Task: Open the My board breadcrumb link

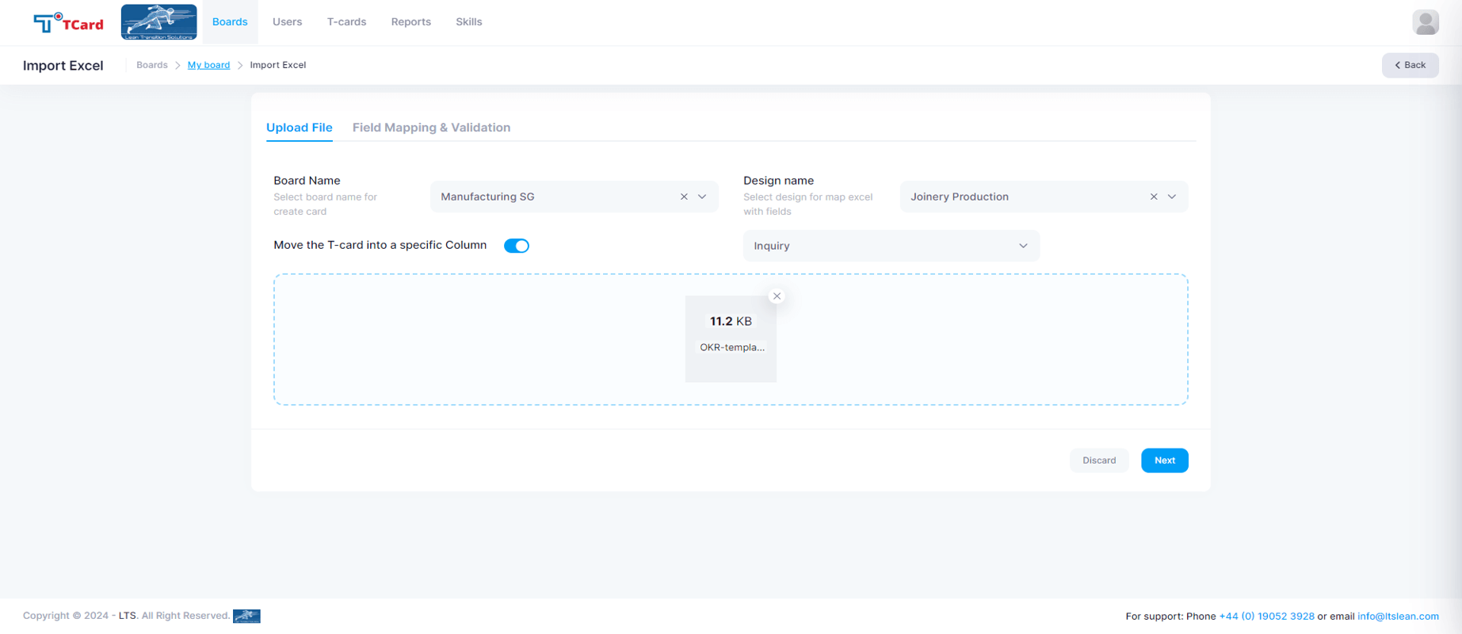Action: click(x=208, y=65)
